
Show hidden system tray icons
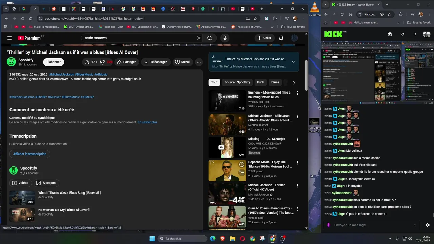point(390,239)
